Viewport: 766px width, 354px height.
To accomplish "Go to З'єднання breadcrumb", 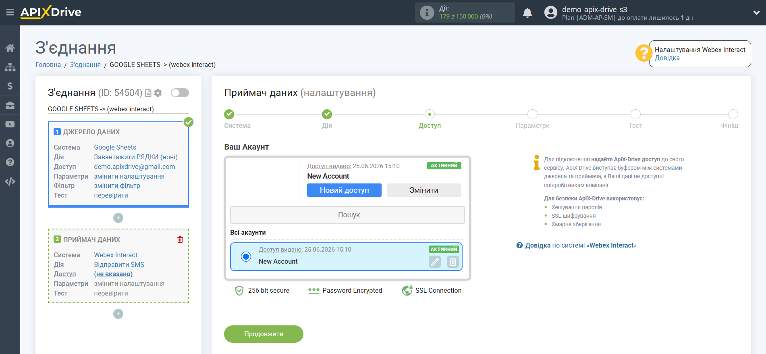I will (x=85, y=65).
